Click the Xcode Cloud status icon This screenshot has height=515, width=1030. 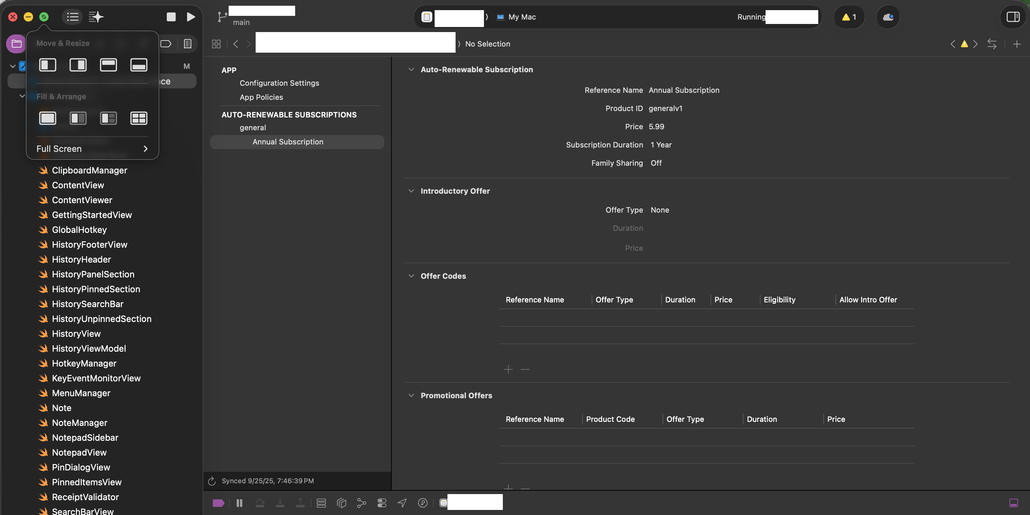(x=887, y=17)
